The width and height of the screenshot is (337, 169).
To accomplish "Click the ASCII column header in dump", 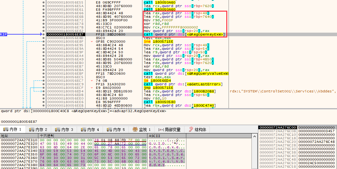I will [167, 136].
